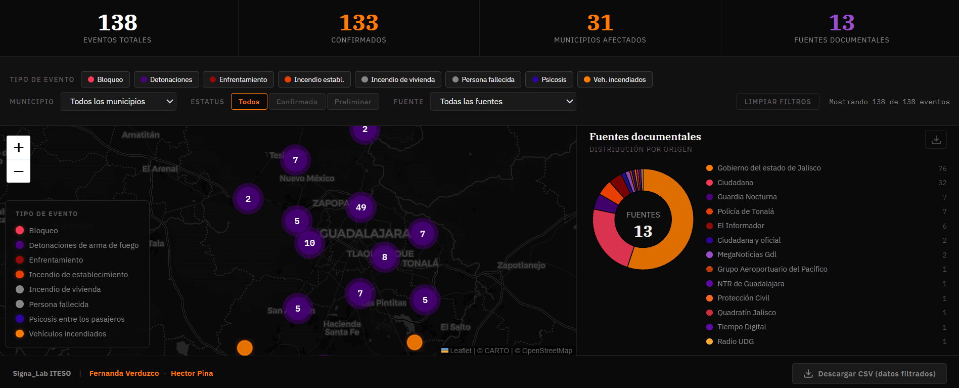
Task: Zoom in the map with plus button
Action: coord(19,148)
